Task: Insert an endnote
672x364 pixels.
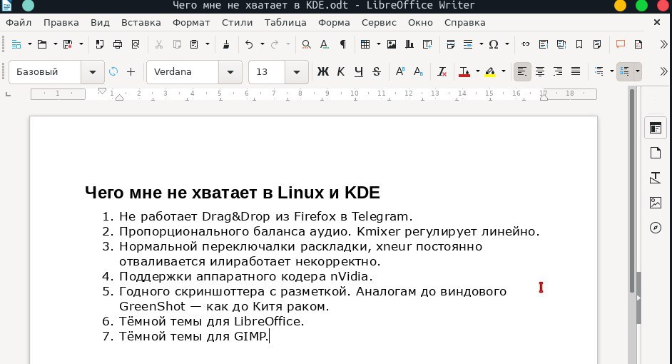Action: pos(561,44)
